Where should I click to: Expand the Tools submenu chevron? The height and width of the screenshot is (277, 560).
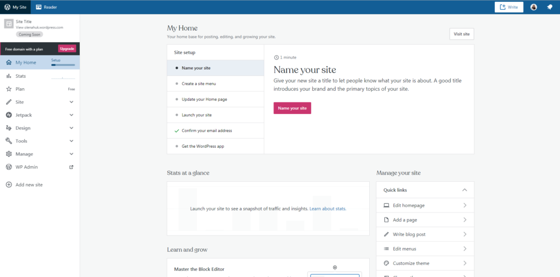(x=72, y=141)
